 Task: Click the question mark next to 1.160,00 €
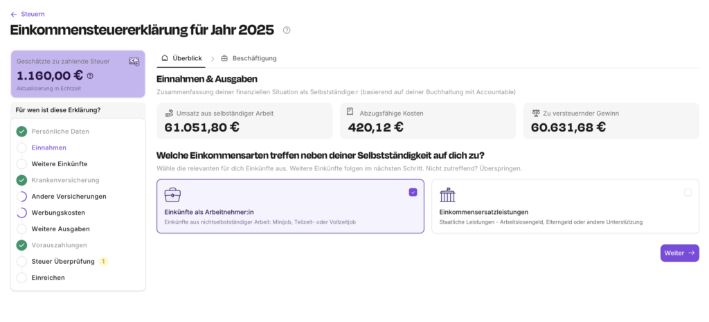[90, 76]
